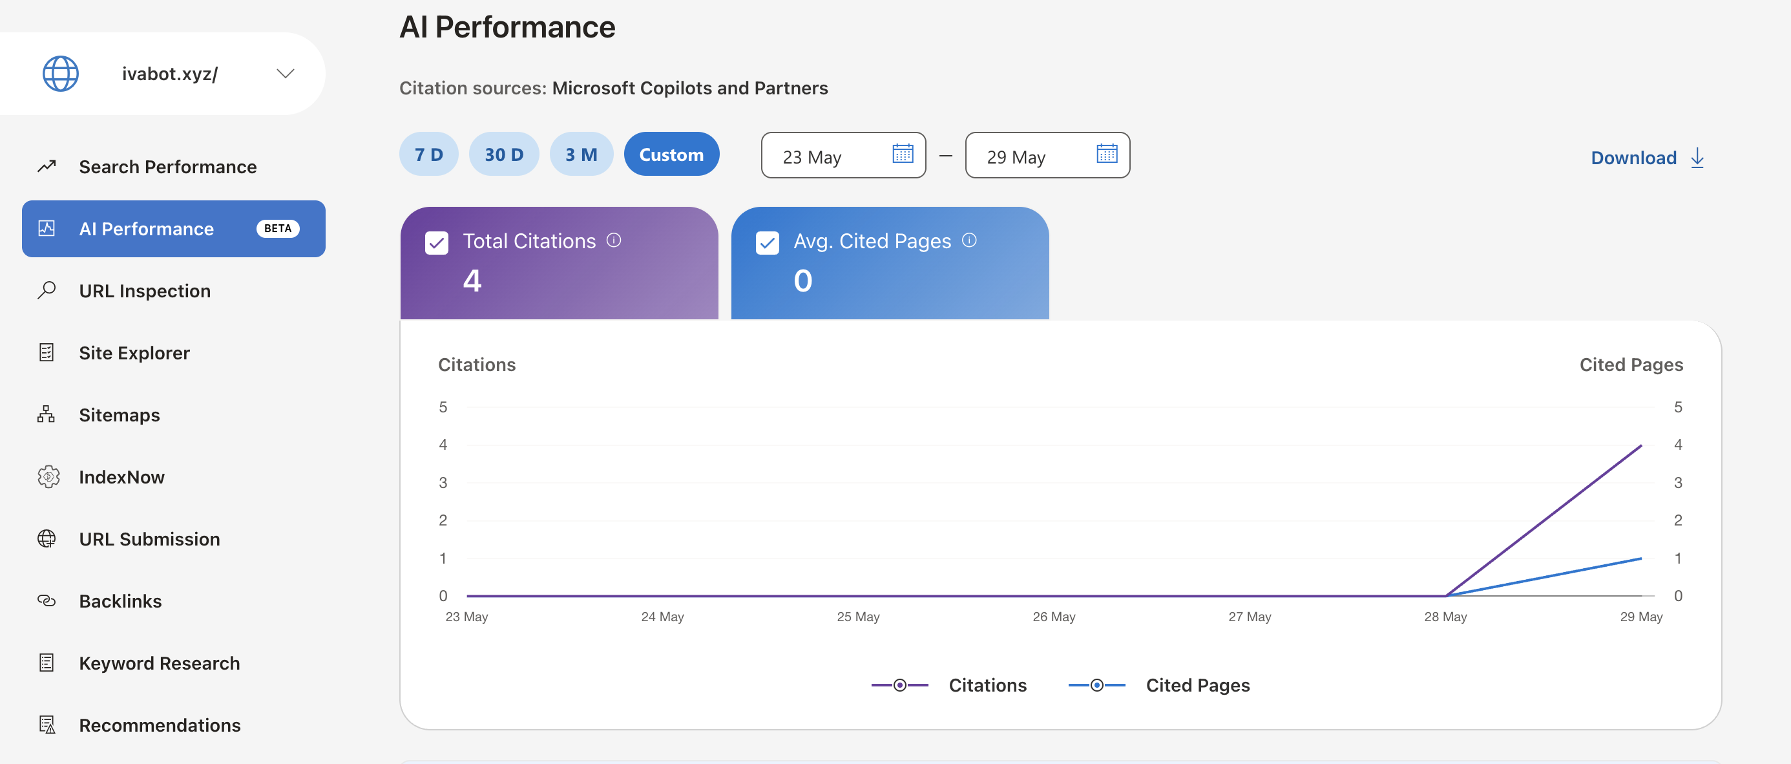Select the 3 M range
This screenshot has height=764, width=1791.
(x=581, y=154)
